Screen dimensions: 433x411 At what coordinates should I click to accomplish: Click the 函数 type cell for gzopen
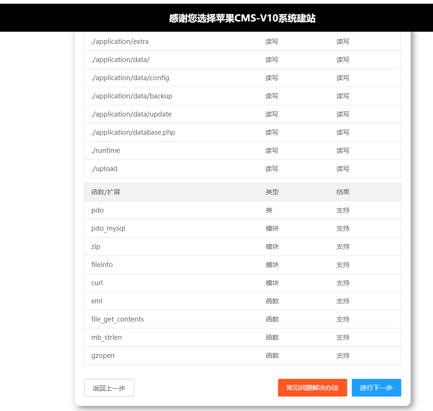(x=272, y=356)
